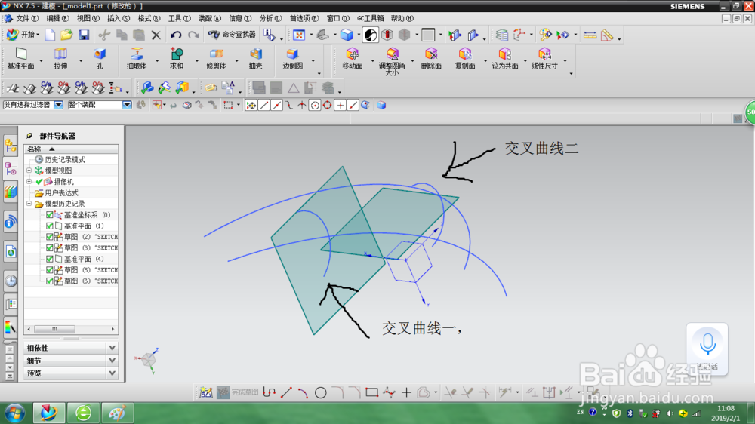
Task: Open the 视图 menu
Action: pyautogui.click(x=88, y=18)
